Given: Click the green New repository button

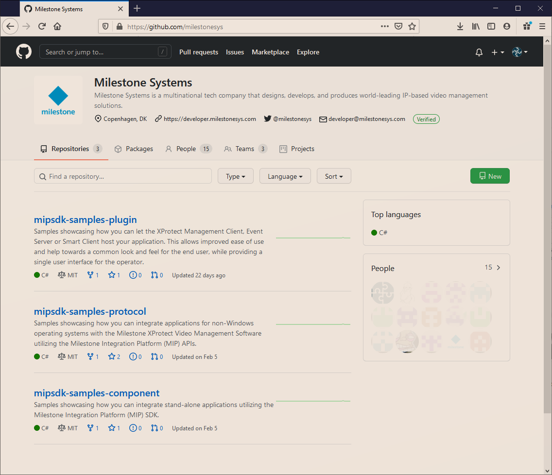Looking at the screenshot, I should (x=490, y=176).
